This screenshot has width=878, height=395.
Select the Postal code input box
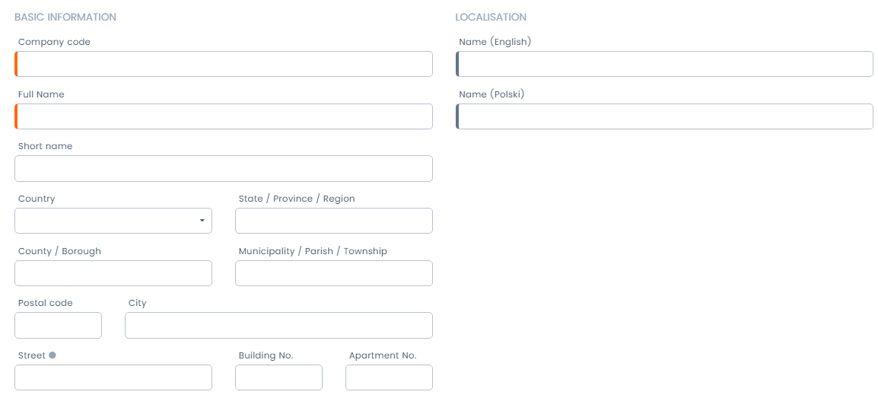pyautogui.click(x=58, y=325)
